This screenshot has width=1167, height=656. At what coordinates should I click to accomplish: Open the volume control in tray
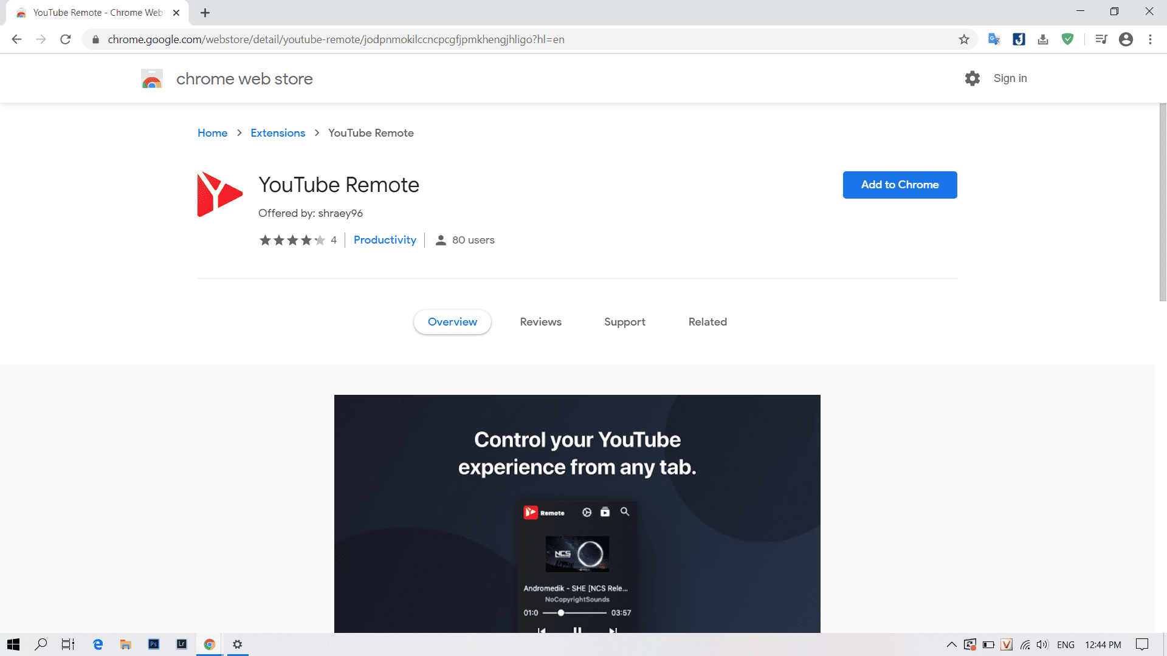point(1043,644)
